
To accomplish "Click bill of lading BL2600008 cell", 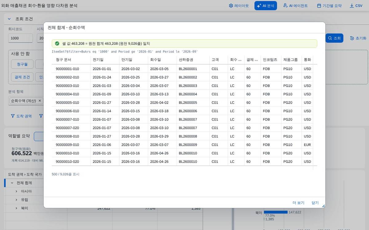I will pos(193,136).
